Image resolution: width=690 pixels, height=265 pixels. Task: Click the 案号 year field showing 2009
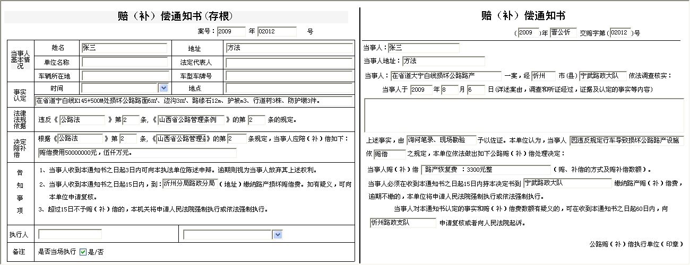(231, 31)
